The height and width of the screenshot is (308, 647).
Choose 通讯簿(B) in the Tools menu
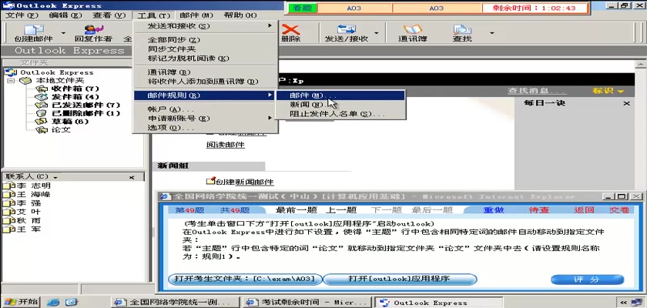(205, 72)
